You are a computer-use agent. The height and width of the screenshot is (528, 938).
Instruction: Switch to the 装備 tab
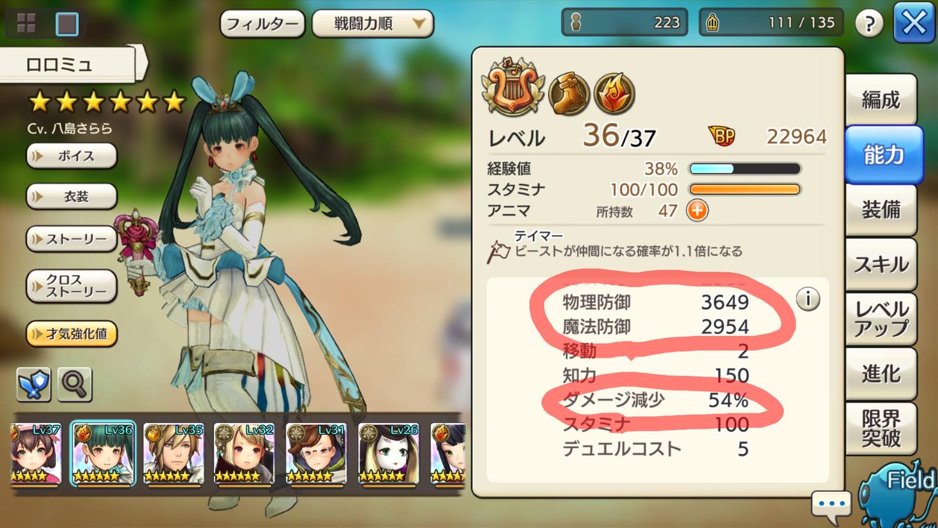click(x=881, y=210)
